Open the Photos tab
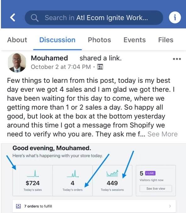This screenshot has height=213, width=186. [99, 40]
